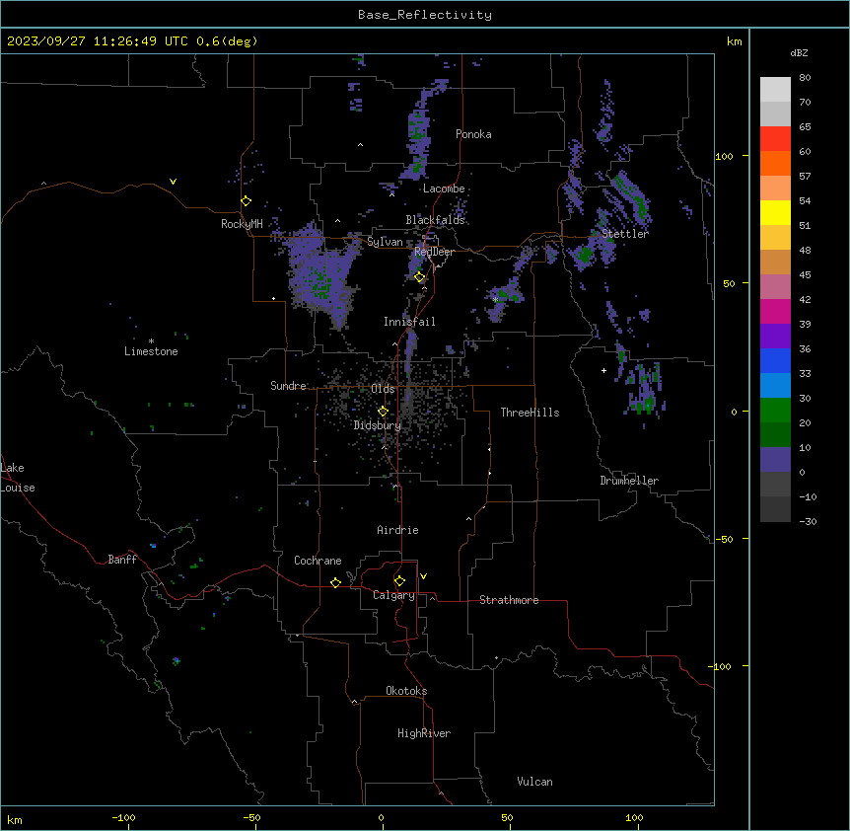Click the yellow diamond marker above Calgary label

pos(399,581)
